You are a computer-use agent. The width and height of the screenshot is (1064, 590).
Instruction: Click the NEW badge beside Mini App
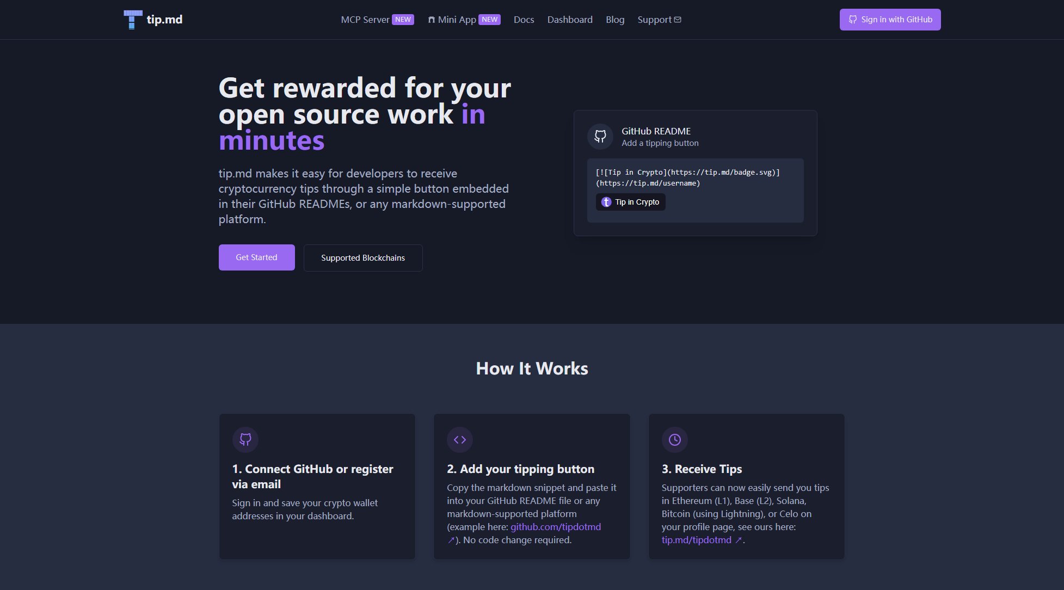(489, 20)
